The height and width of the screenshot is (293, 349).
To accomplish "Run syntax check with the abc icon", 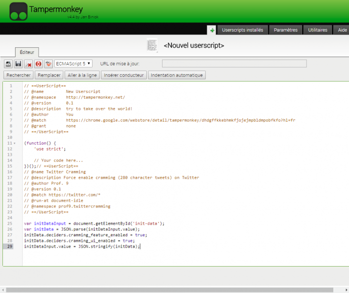I will [x=48, y=64].
